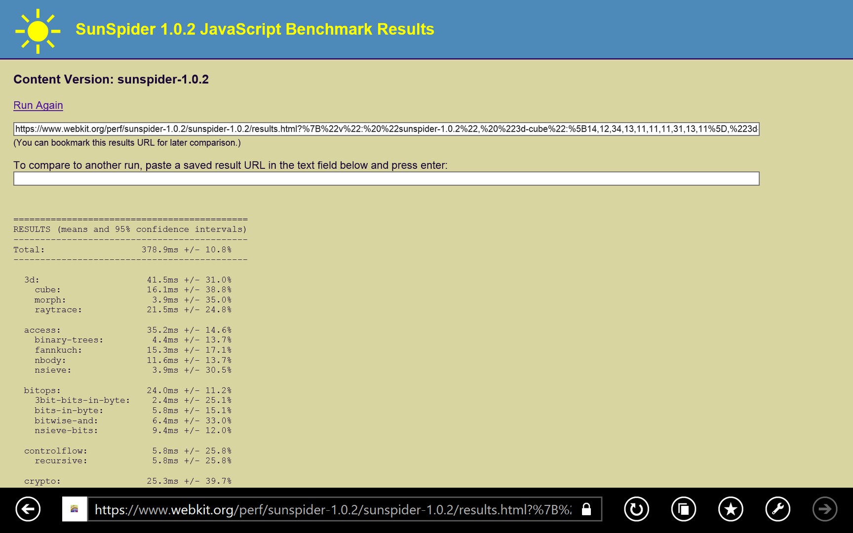Image resolution: width=853 pixels, height=533 pixels.
Task: Click the fannkuch 15.3ms row
Action: 133,350
